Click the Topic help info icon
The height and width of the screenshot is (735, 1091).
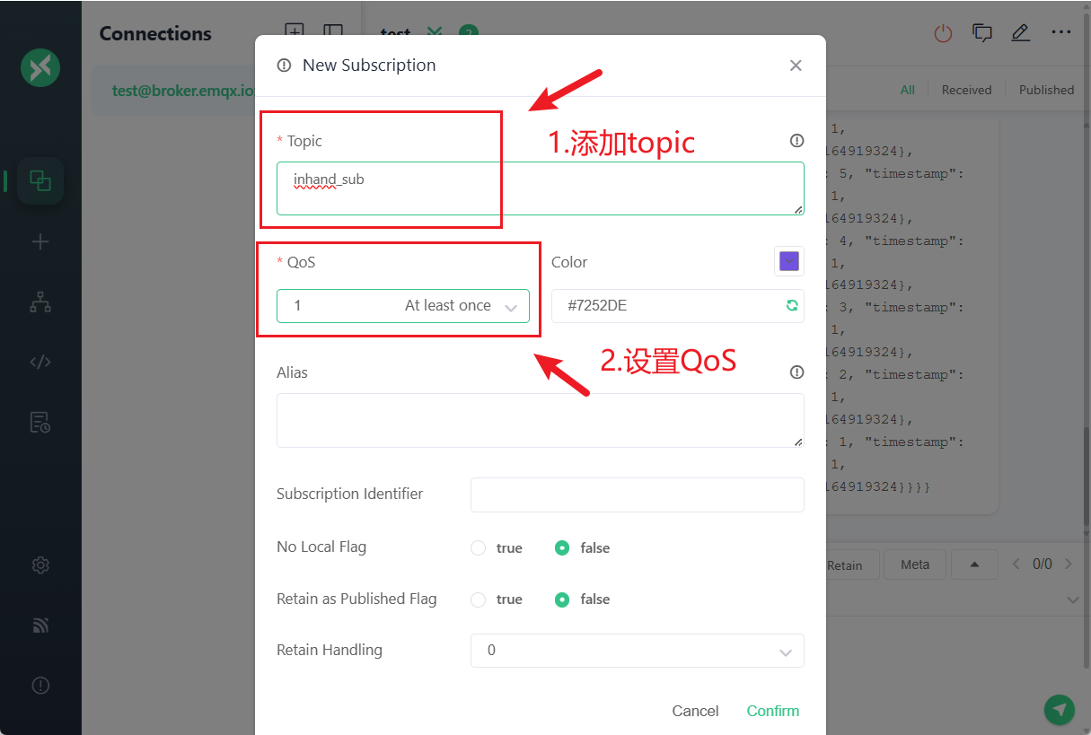pos(796,141)
